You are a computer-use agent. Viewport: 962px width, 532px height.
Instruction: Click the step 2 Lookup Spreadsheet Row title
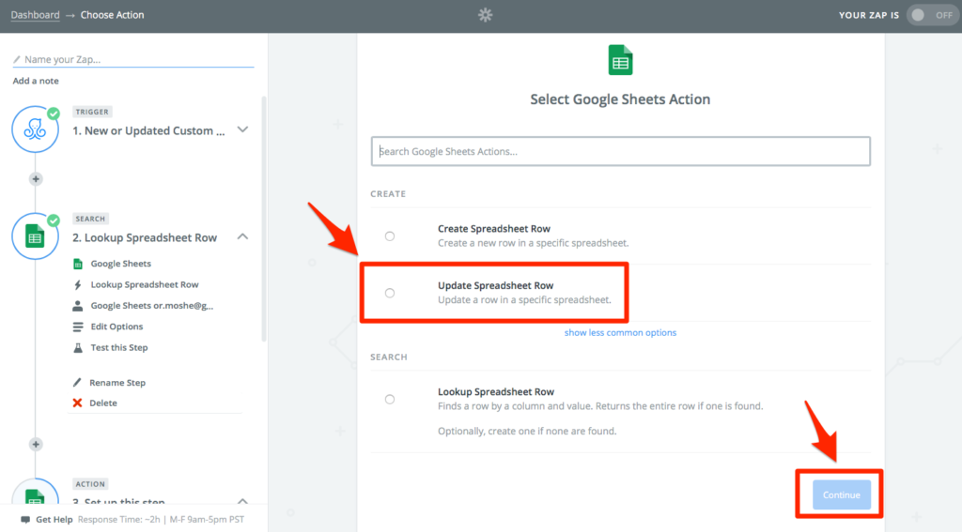145,237
